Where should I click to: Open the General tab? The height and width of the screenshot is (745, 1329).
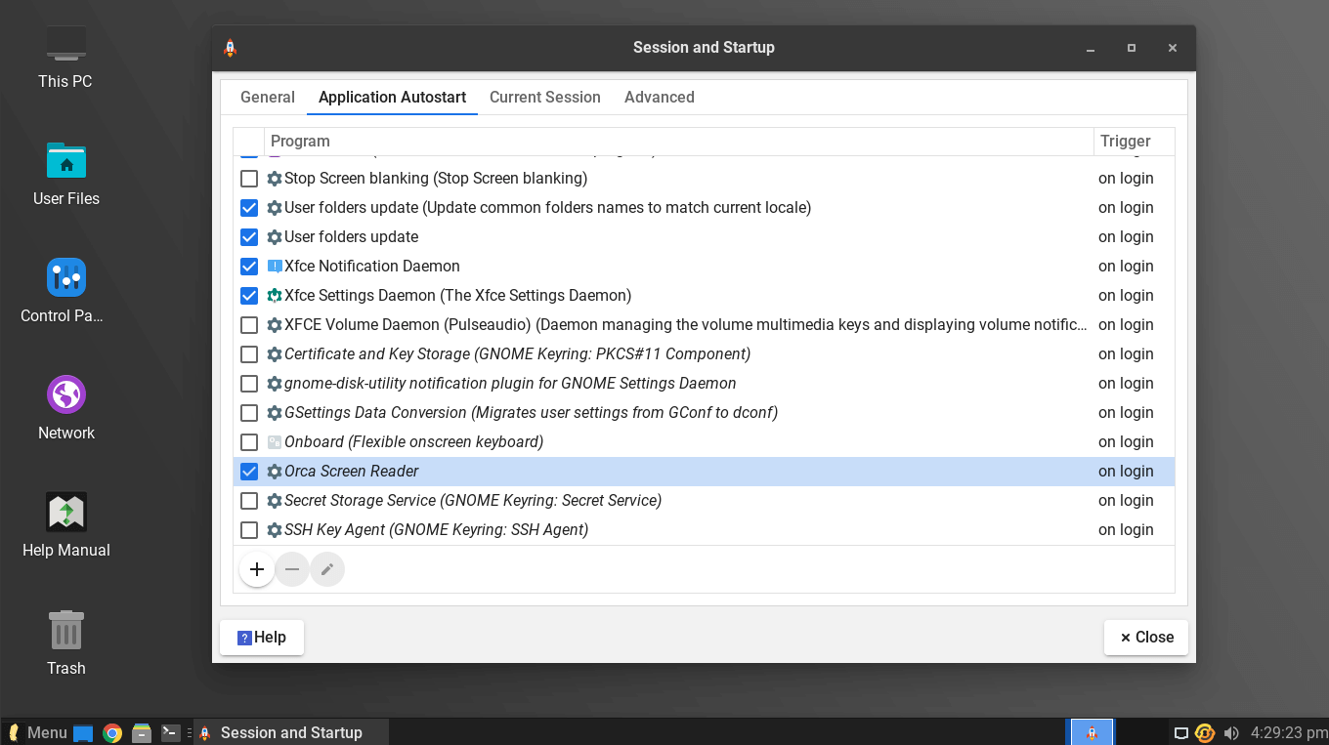267,98
